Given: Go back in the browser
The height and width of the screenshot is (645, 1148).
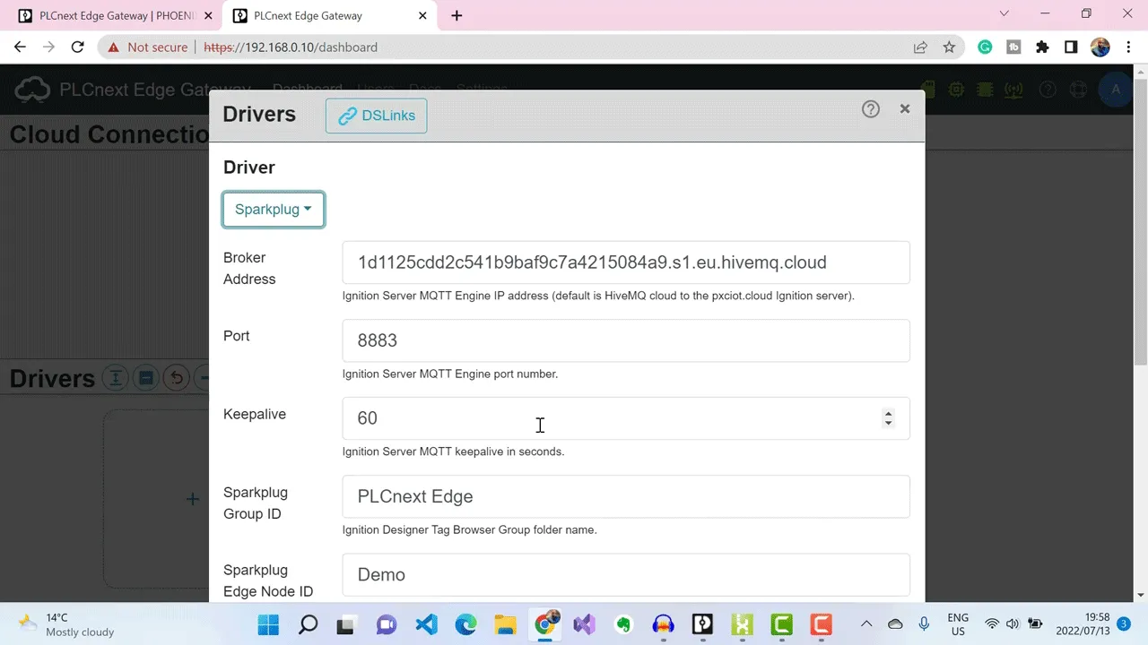Looking at the screenshot, I should click(x=21, y=47).
